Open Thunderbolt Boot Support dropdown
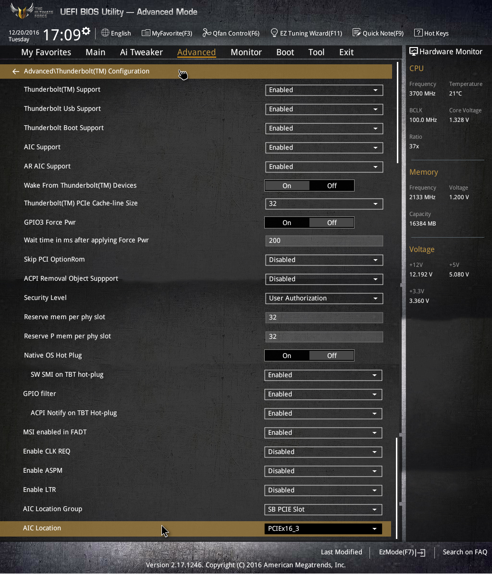The image size is (492, 574). [324, 129]
